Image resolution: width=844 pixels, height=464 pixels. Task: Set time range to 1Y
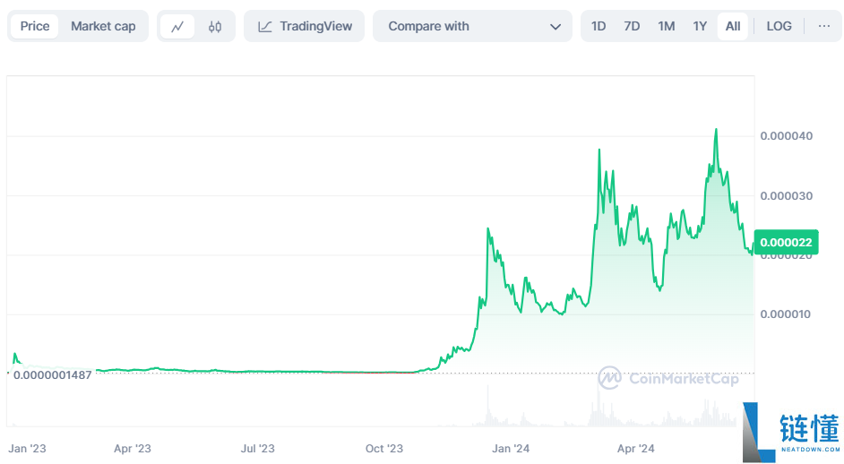coord(700,26)
